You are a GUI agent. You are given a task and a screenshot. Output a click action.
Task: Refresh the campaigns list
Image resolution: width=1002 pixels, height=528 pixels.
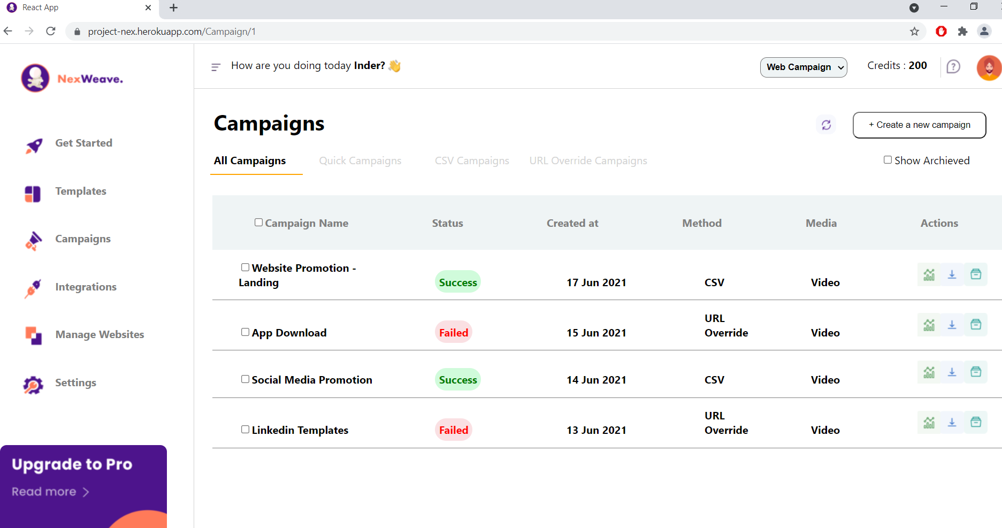click(825, 124)
